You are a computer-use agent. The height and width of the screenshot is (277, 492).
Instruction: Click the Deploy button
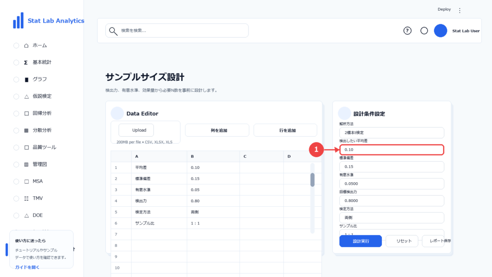pyautogui.click(x=444, y=10)
